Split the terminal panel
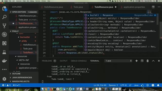This screenshot has height=91, width=162. click(142, 61)
